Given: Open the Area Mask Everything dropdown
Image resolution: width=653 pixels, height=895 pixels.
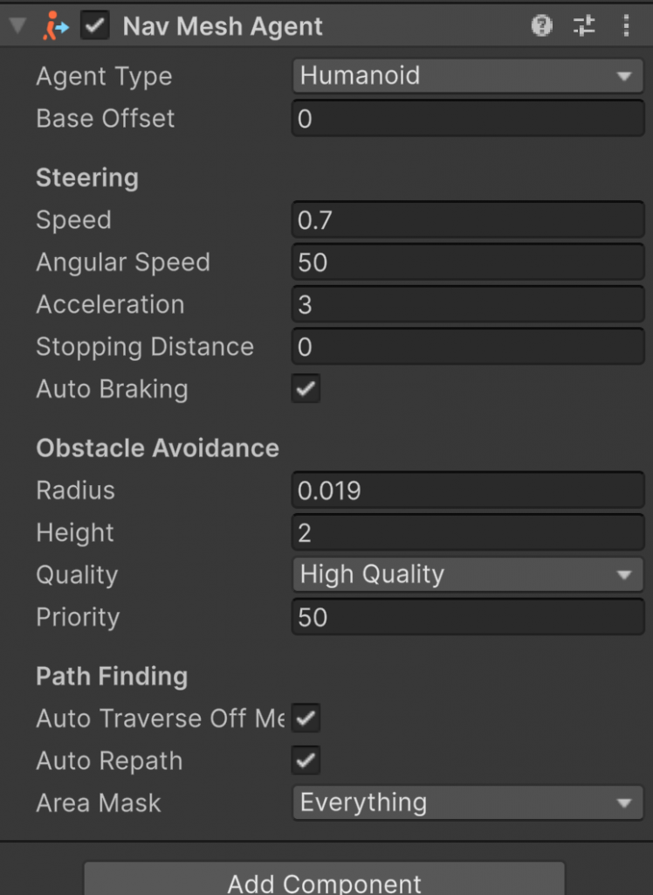Looking at the screenshot, I should coord(467,802).
